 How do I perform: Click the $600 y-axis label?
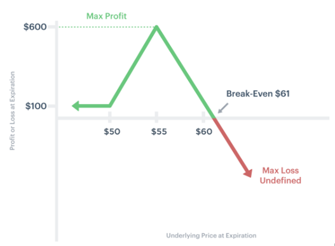click(35, 27)
